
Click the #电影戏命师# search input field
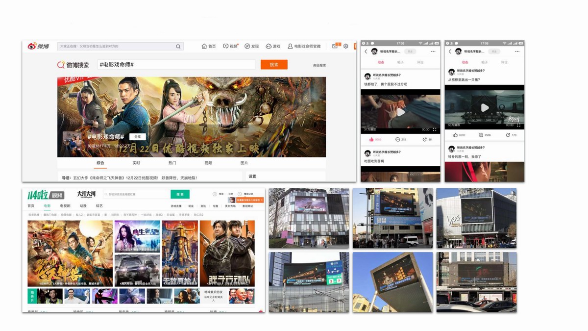(176, 65)
